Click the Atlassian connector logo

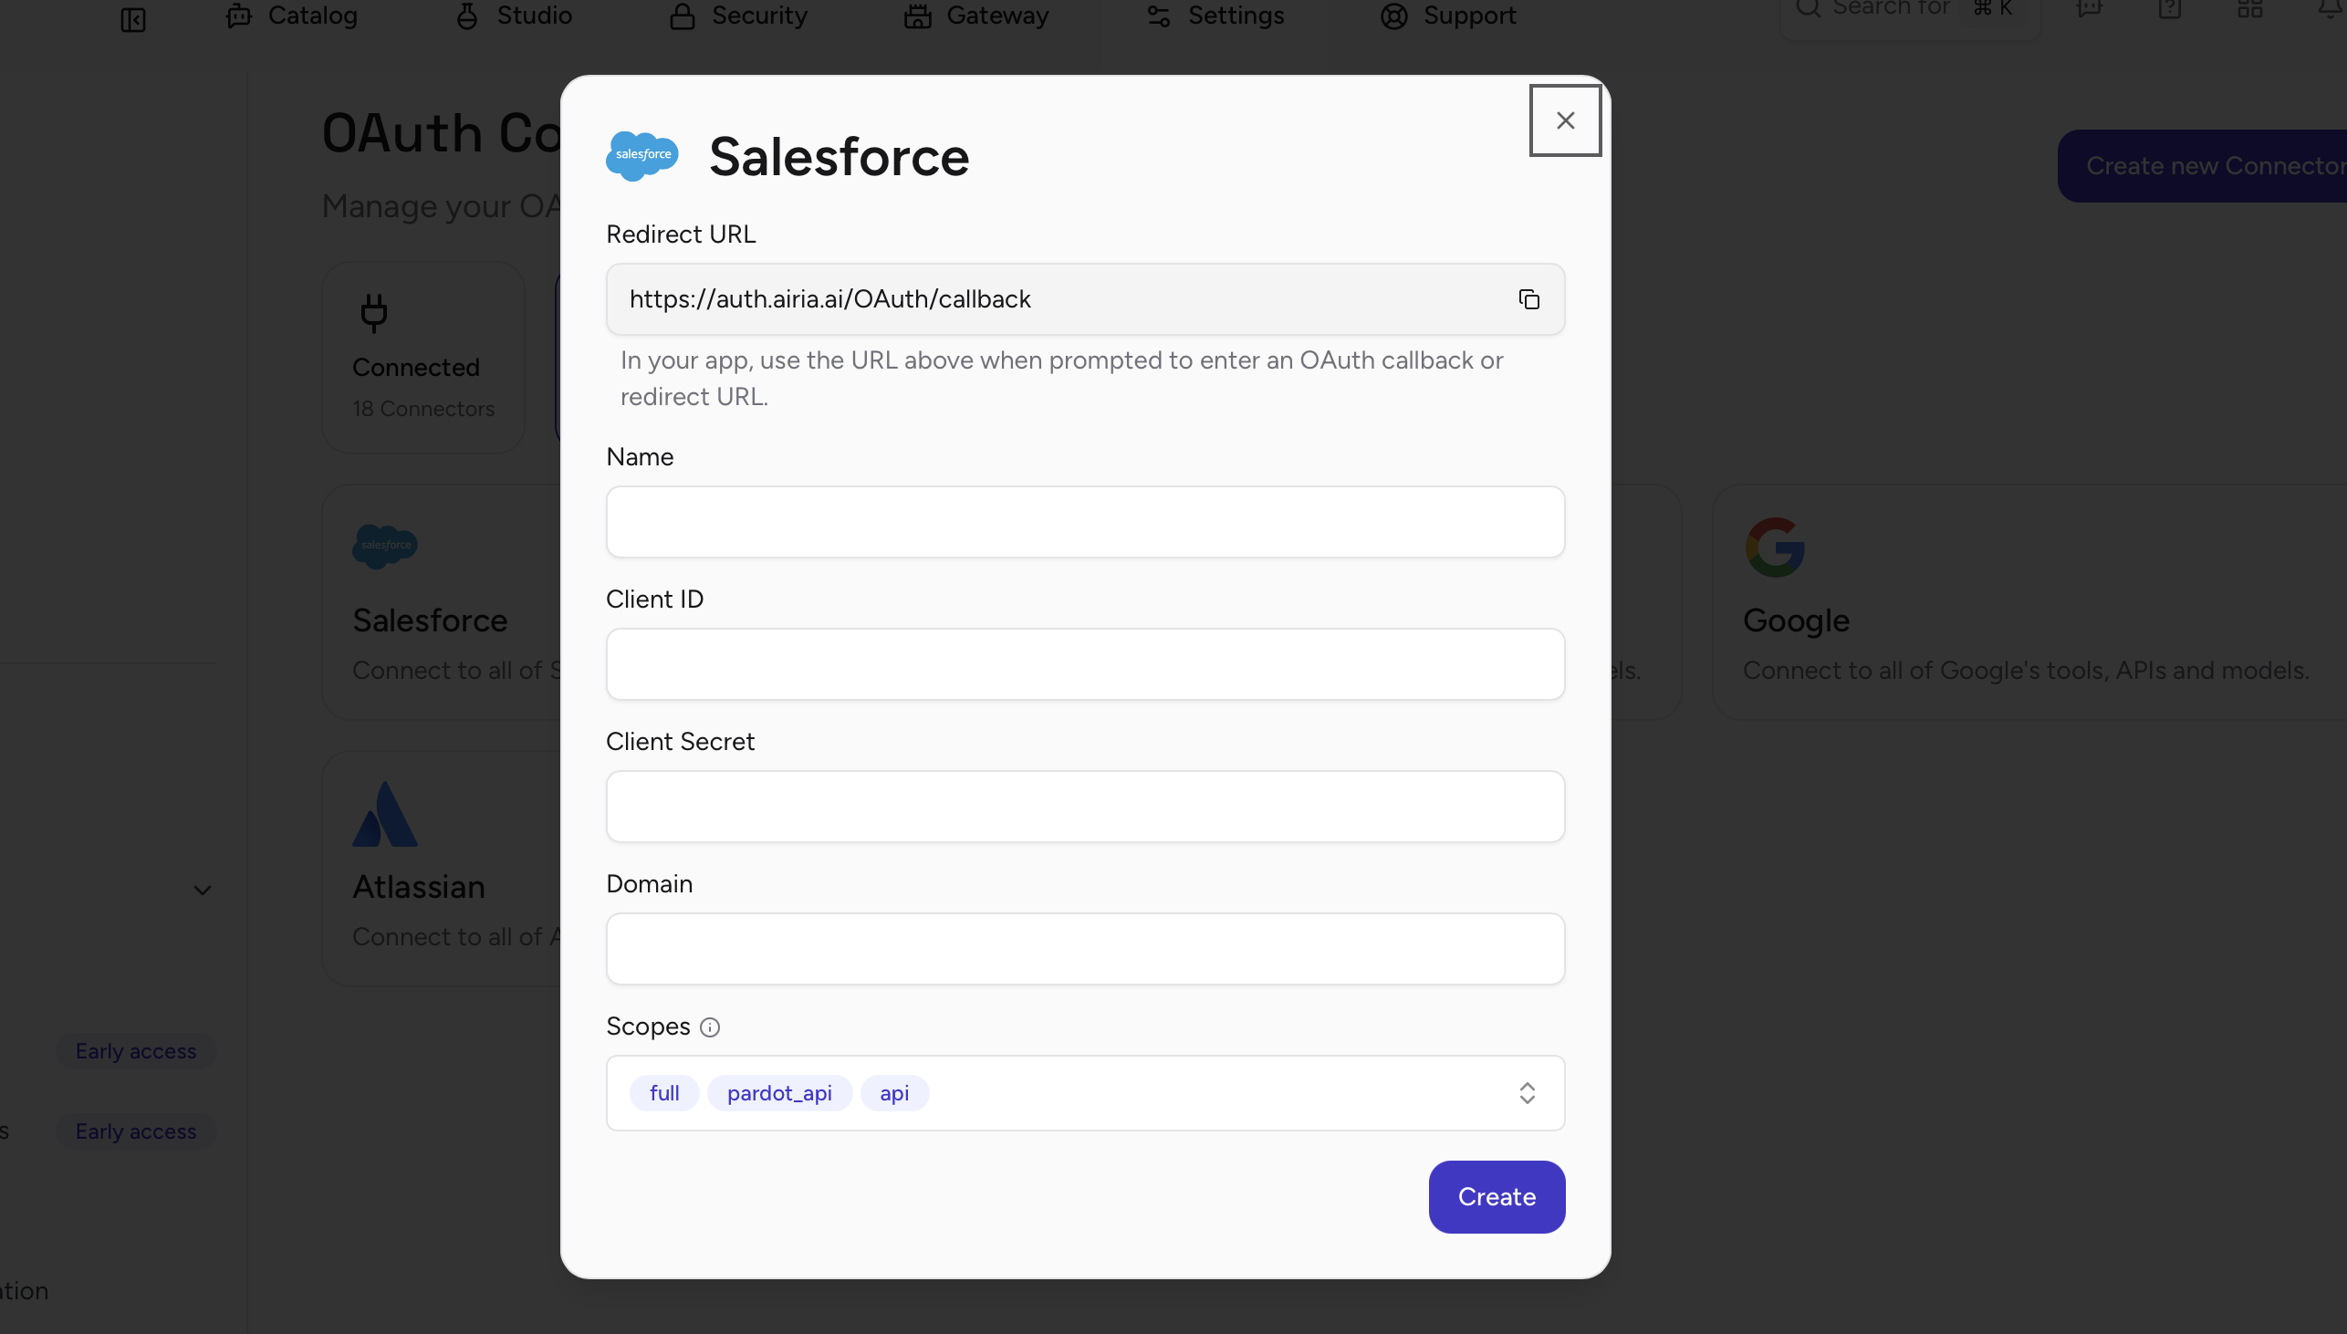[x=385, y=812]
